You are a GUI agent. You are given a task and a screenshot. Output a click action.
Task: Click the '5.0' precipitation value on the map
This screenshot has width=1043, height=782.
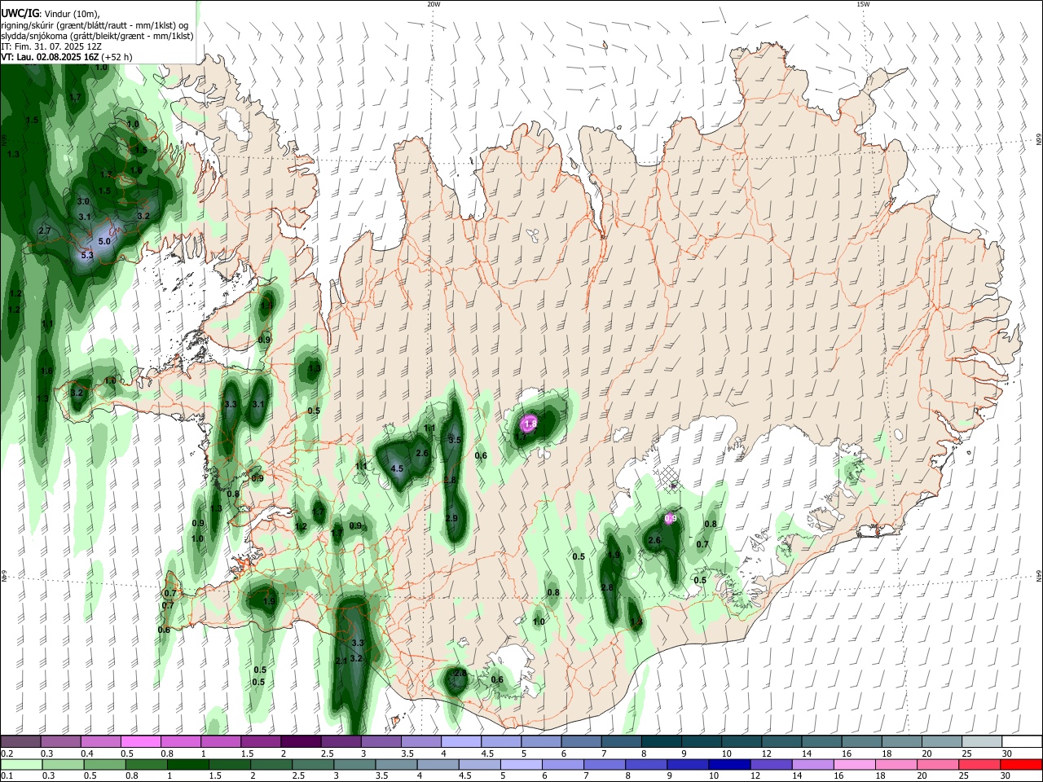click(104, 242)
